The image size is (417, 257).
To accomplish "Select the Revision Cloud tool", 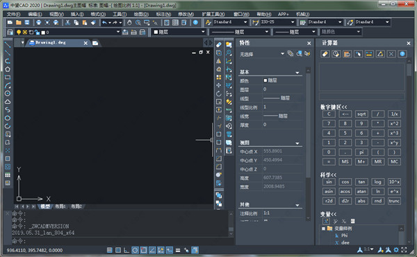I will point(8,102).
